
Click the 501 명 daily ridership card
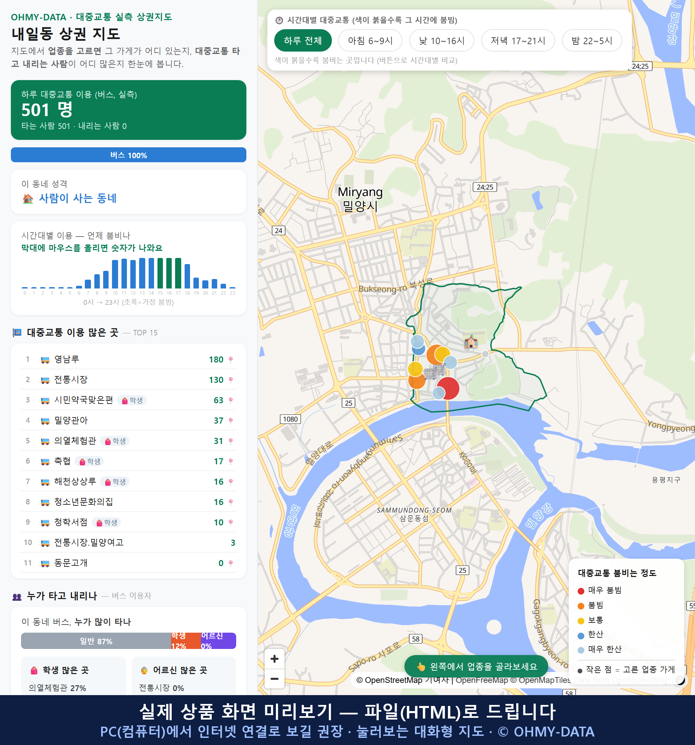click(129, 110)
